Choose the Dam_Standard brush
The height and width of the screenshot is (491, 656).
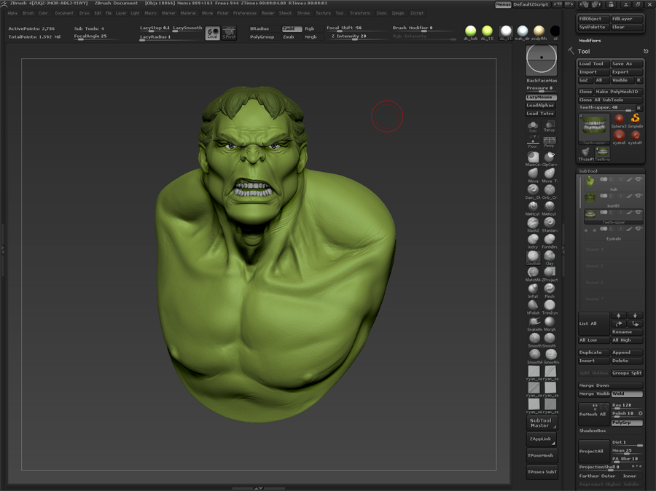pos(533,190)
